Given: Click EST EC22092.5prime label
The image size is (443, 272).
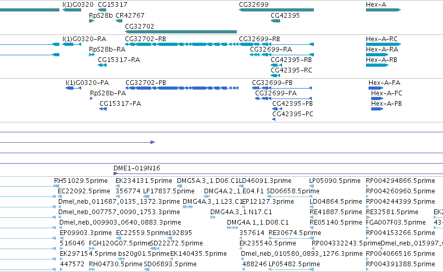Looking at the screenshot, I should (84, 191).
